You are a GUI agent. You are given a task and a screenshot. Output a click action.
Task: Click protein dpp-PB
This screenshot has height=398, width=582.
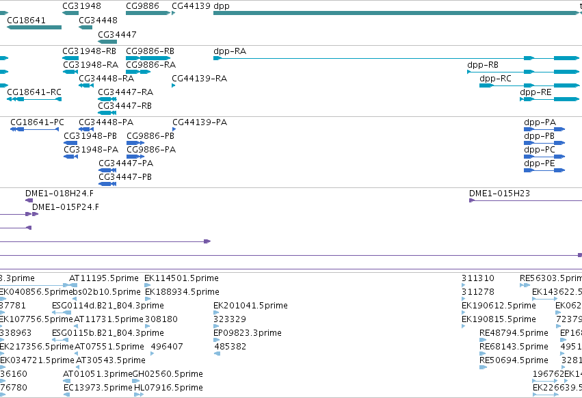point(544,143)
